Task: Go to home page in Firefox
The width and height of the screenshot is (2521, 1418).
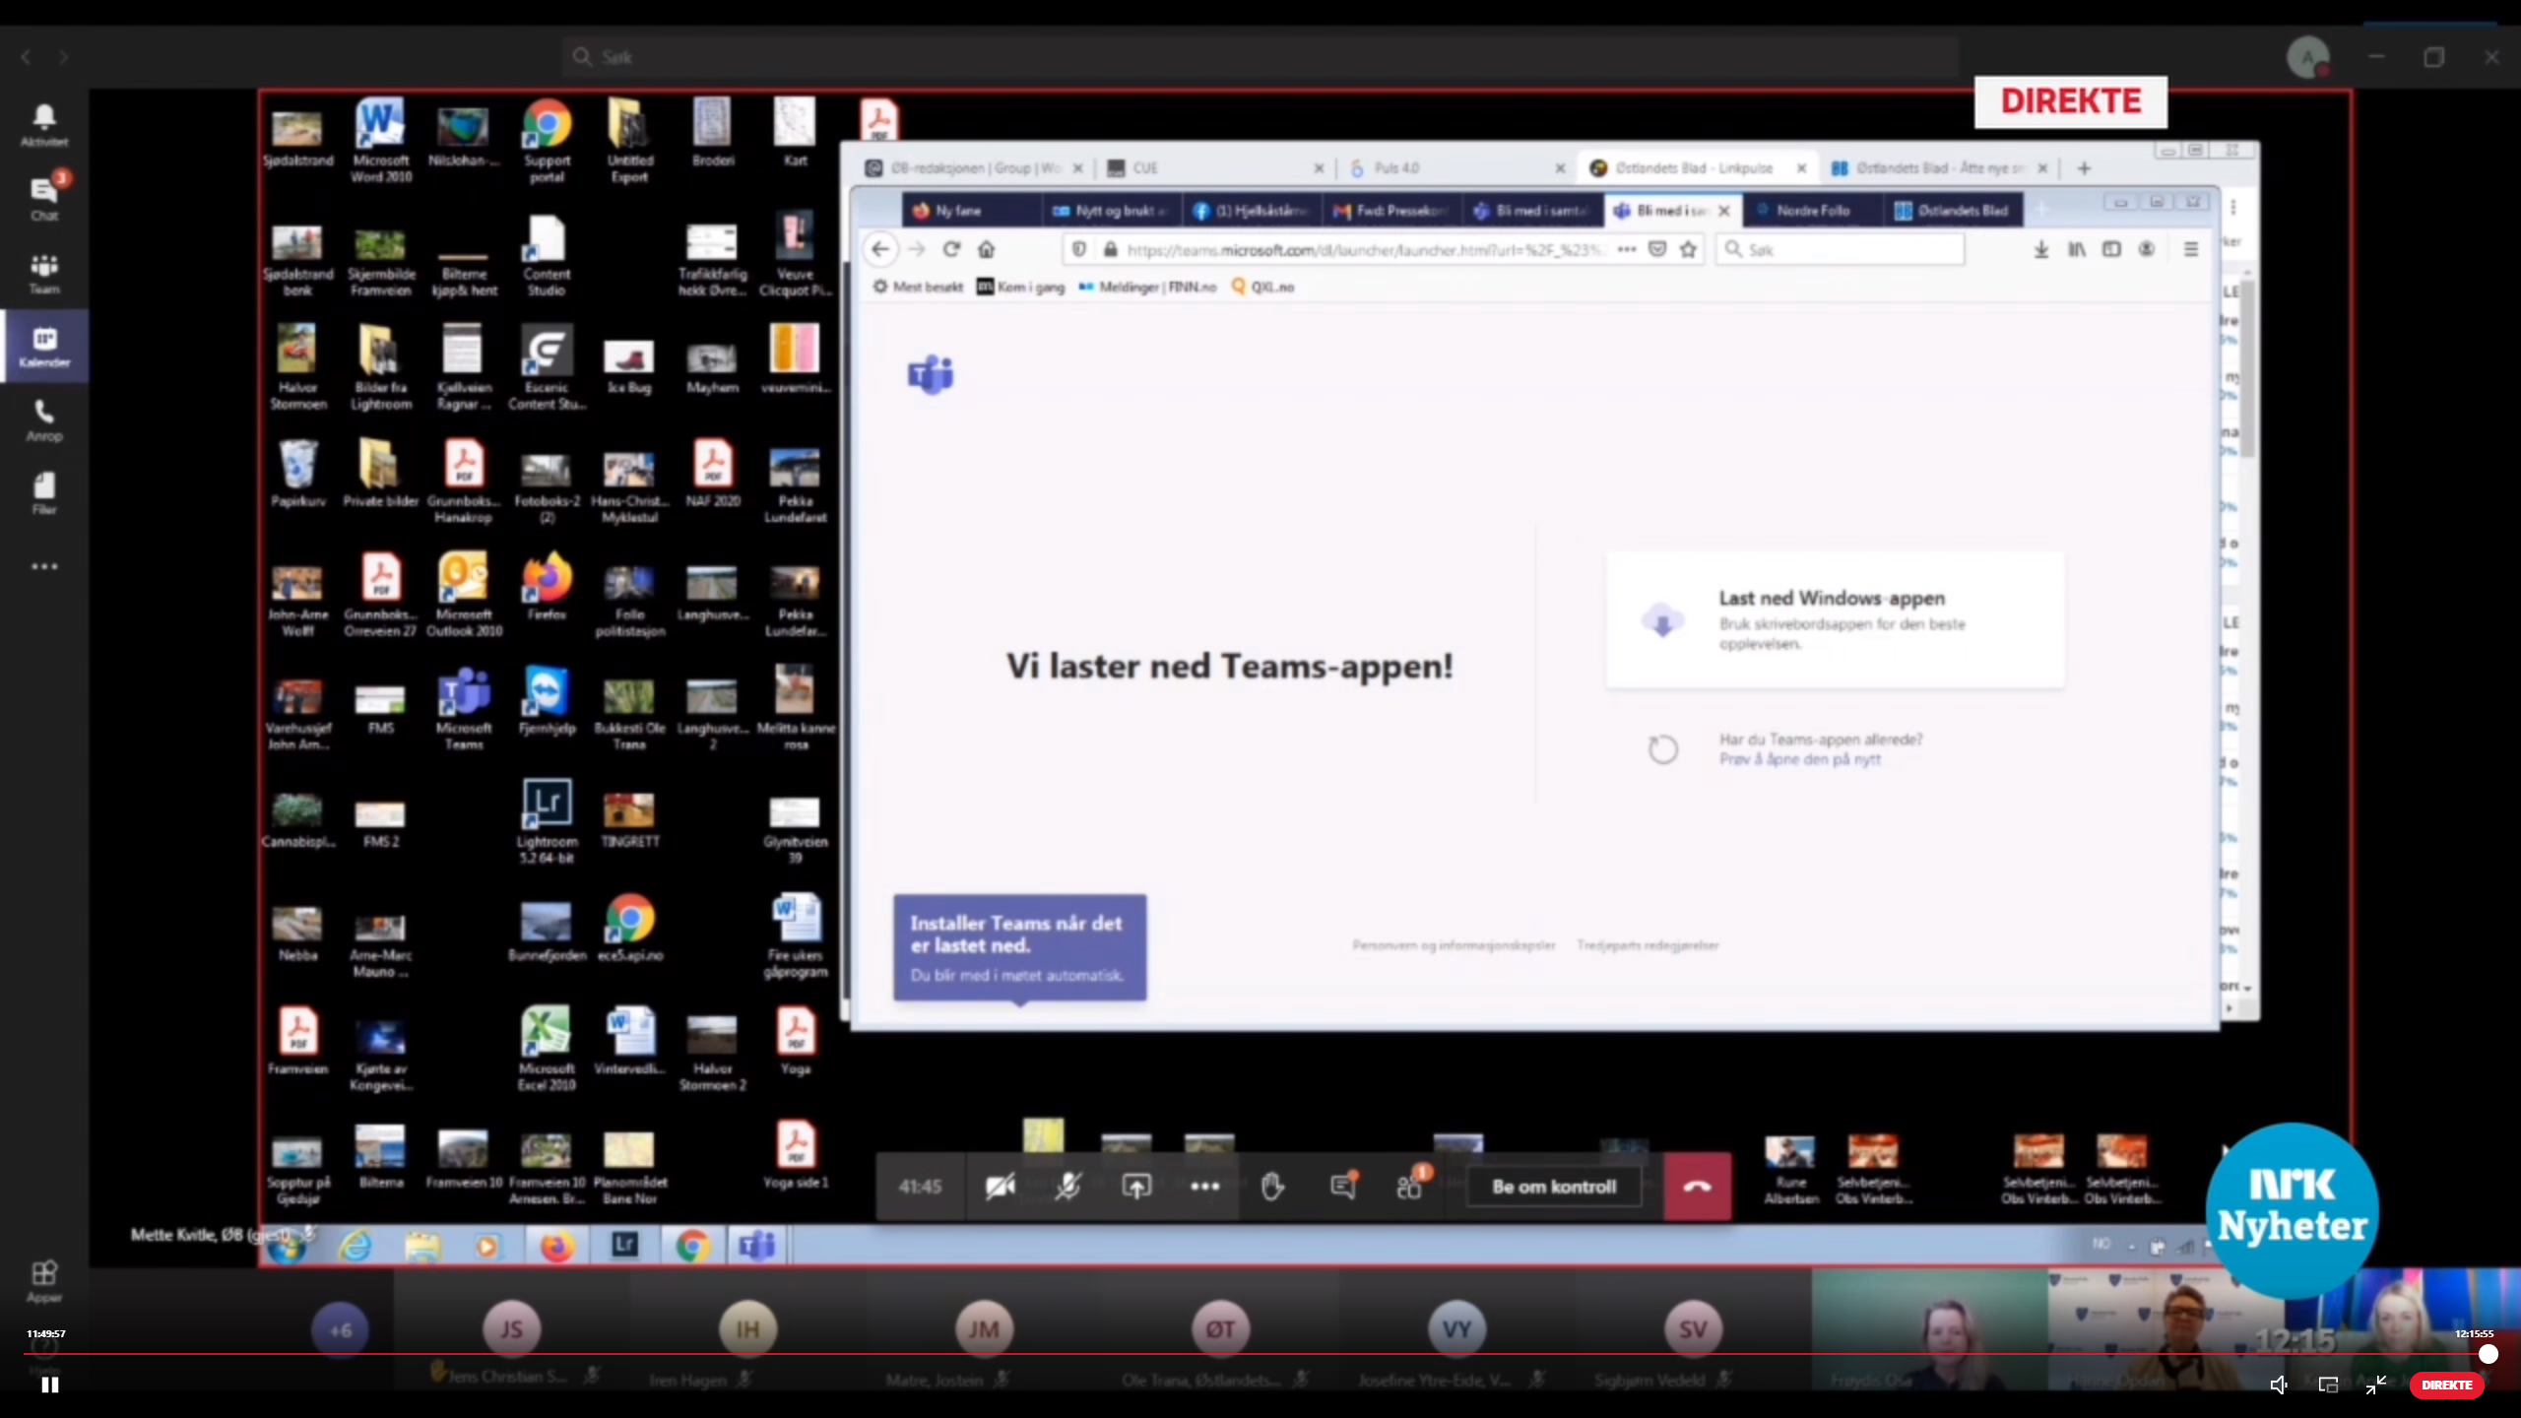Action: pyautogui.click(x=987, y=249)
